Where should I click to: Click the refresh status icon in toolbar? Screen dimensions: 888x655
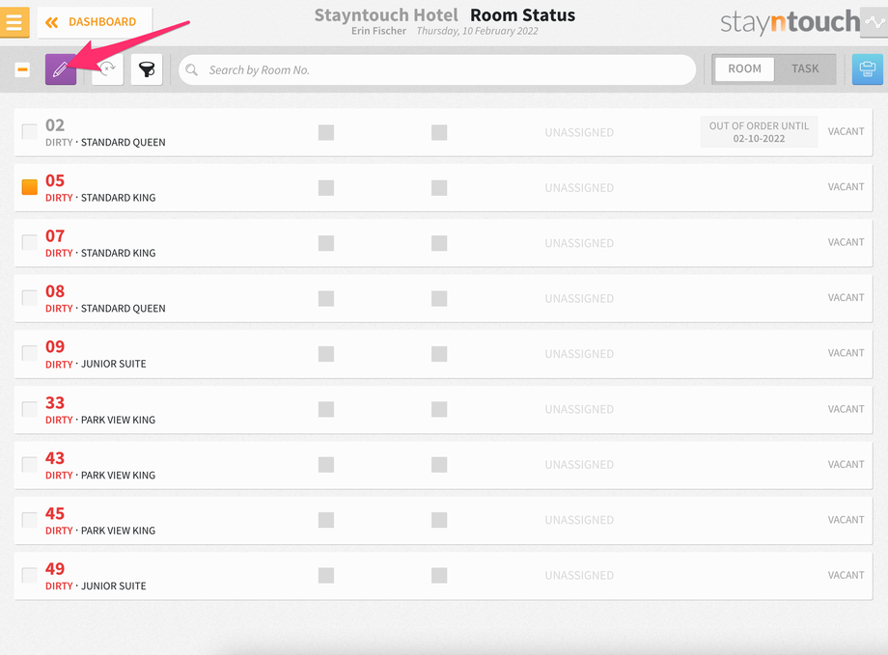[x=107, y=69]
